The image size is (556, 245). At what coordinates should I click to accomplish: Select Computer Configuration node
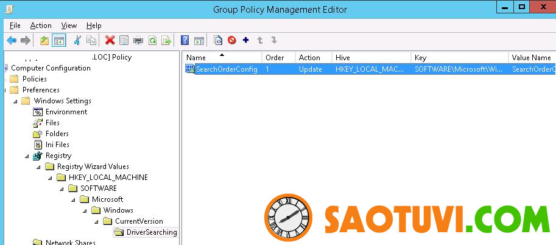(x=51, y=68)
